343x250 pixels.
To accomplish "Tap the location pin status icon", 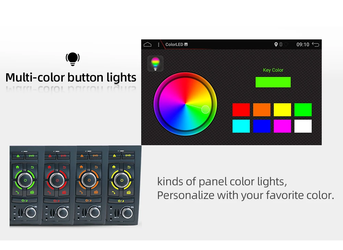I will [276, 45].
